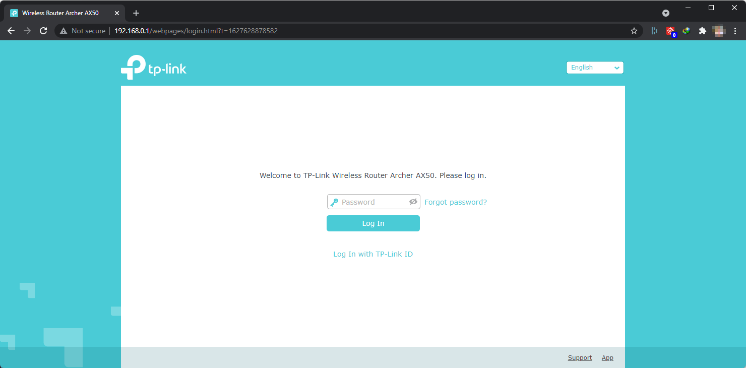Viewport: 746px width, 368px height.
Task: Click the Forgot password? link
Action: tap(456, 202)
